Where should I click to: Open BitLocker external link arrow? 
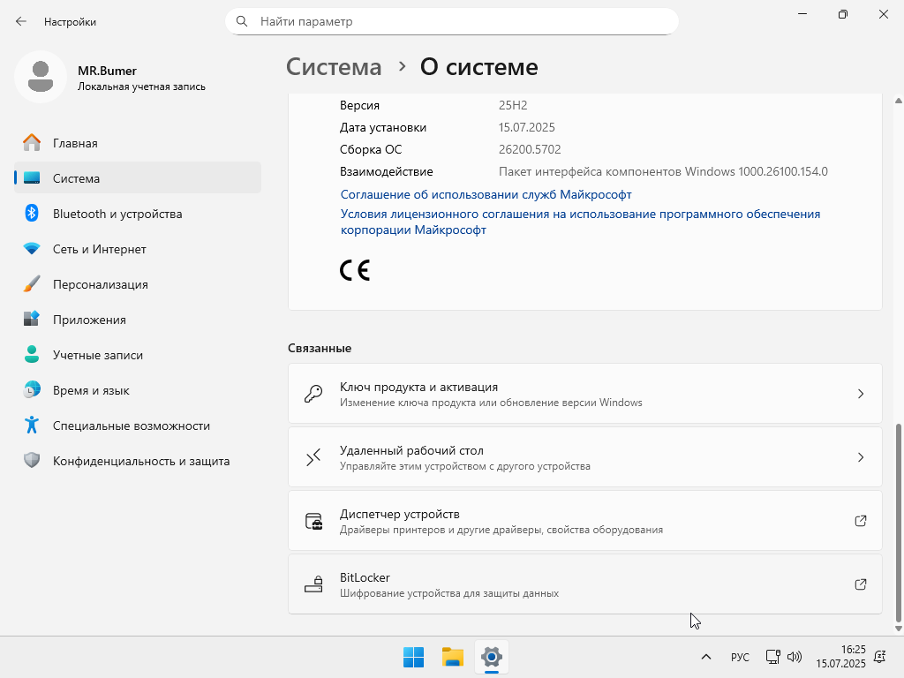pyautogui.click(x=861, y=584)
